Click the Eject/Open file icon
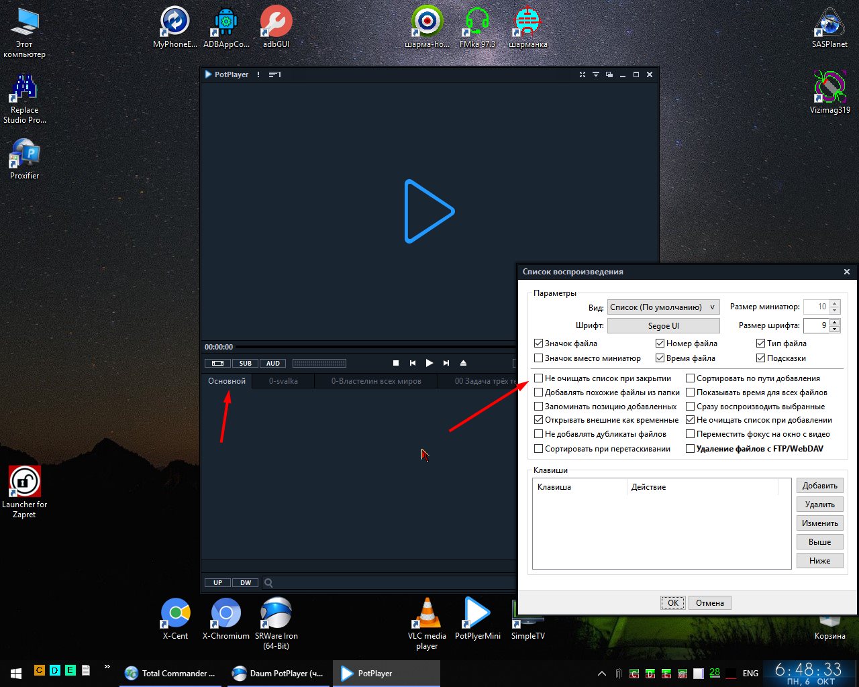The width and height of the screenshot is (859, 687). tap(463, 363)
